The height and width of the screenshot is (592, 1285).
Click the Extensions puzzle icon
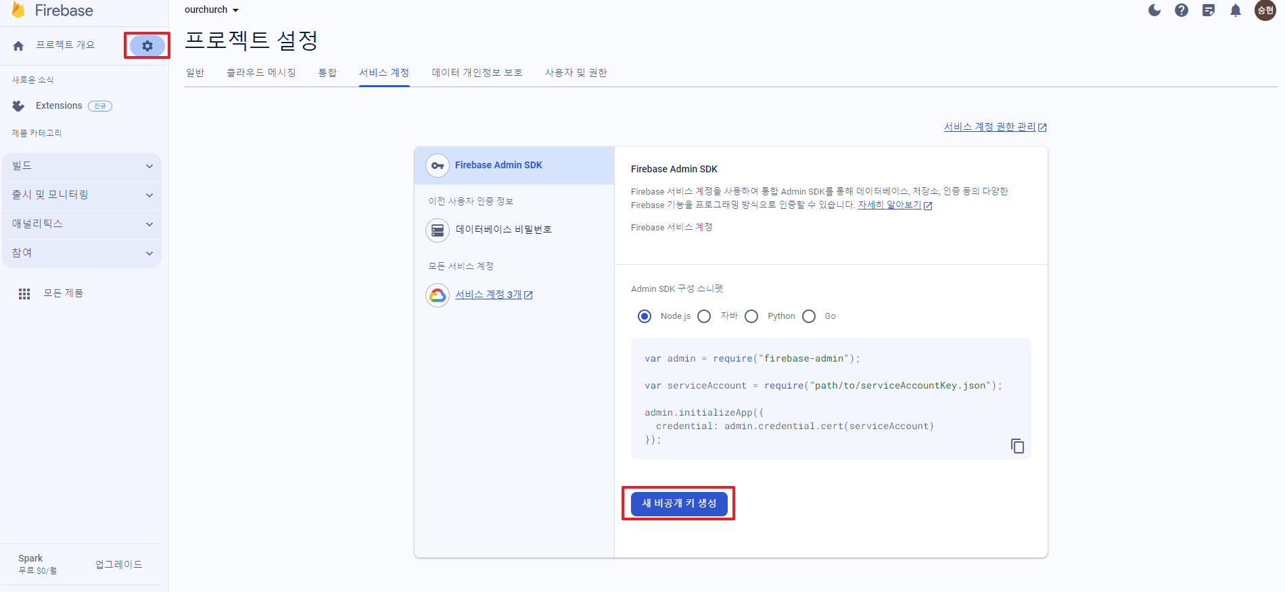coord(18,106)
